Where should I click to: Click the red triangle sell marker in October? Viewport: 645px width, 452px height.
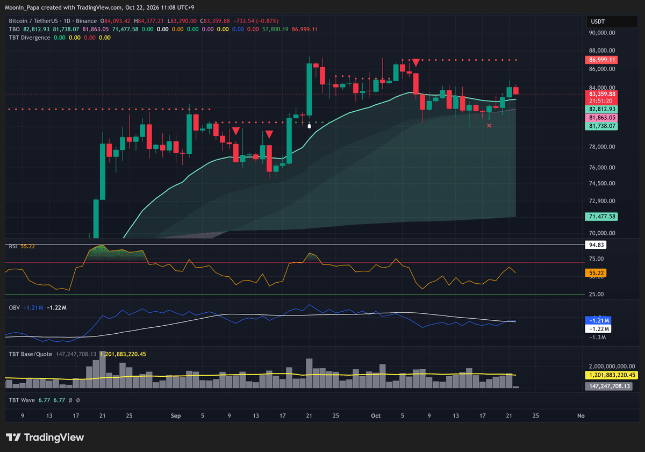[415, 63]
